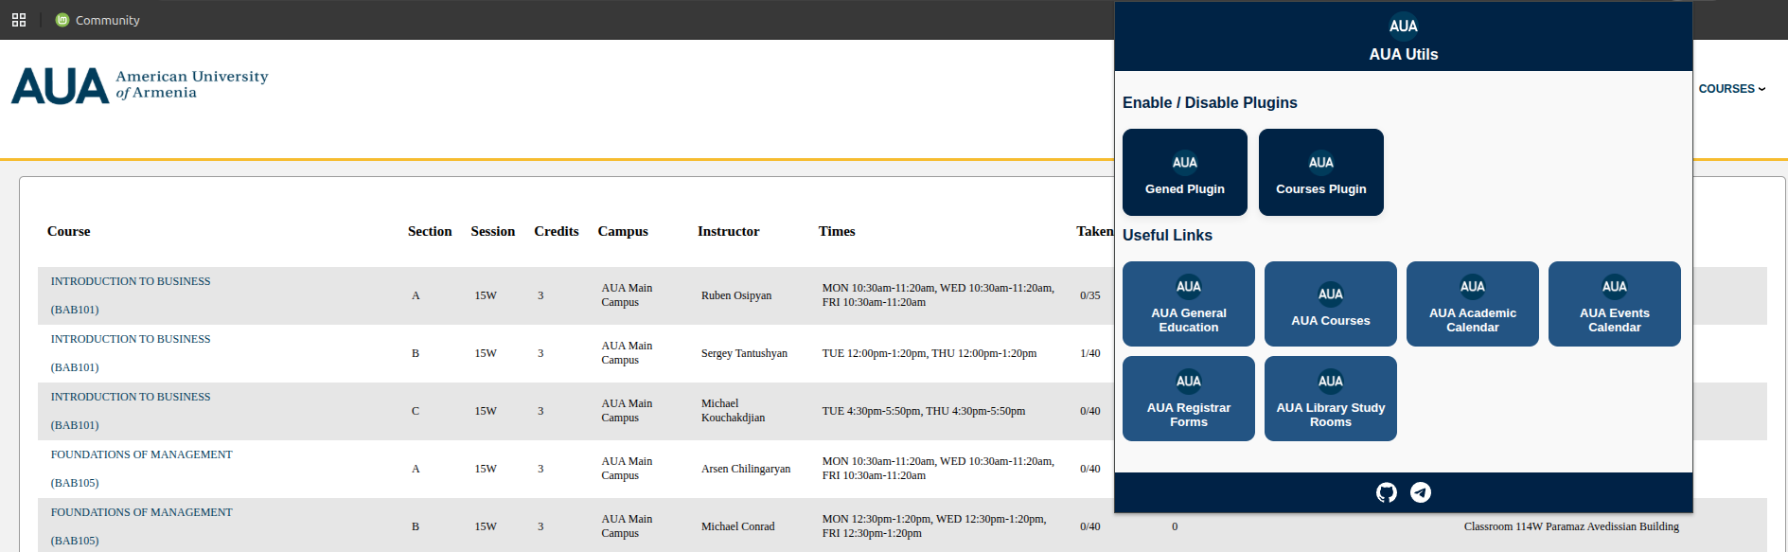Click the Instructor column header

click(728, 231)
